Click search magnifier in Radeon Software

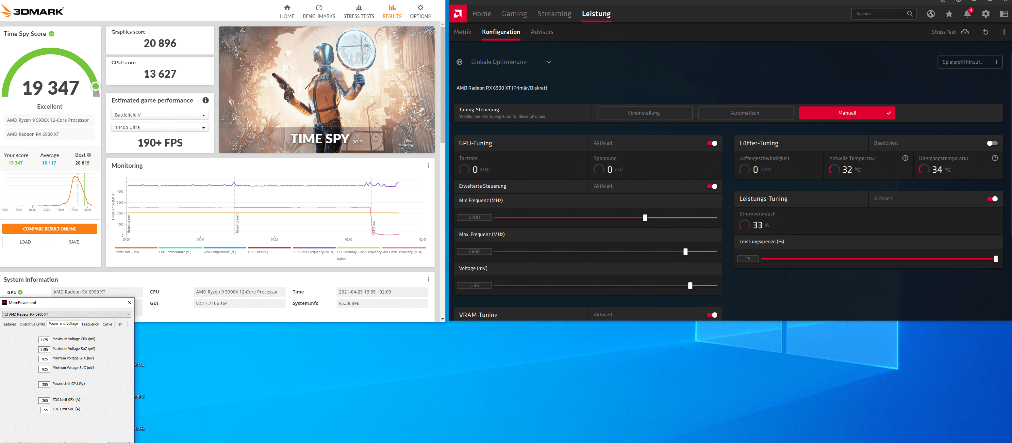coord(910,14)
